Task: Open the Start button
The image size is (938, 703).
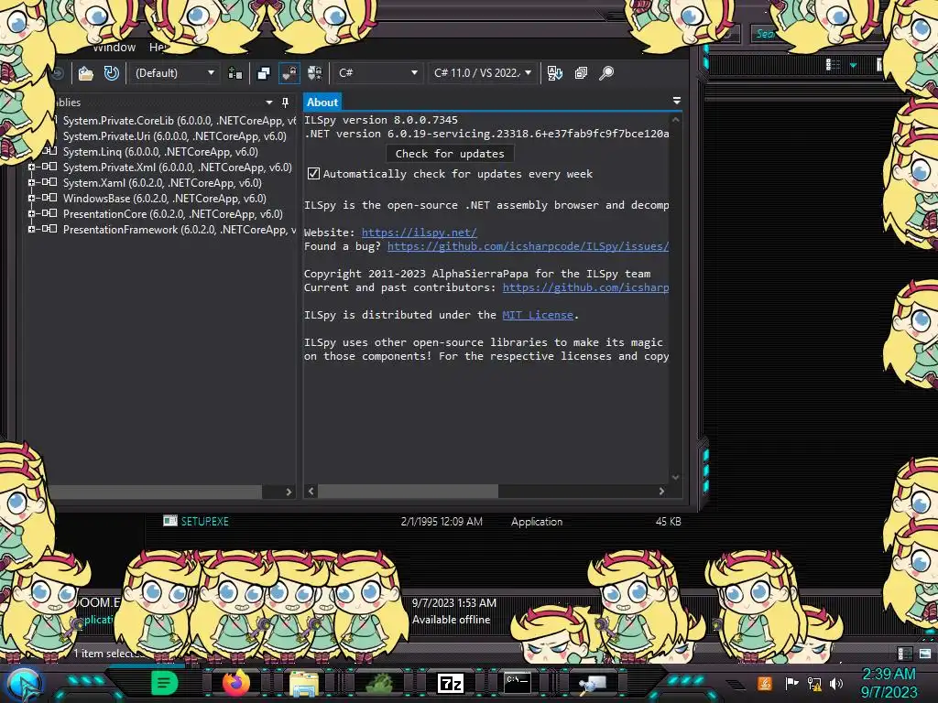Action: pyautogui.click(x=24, y=685)
